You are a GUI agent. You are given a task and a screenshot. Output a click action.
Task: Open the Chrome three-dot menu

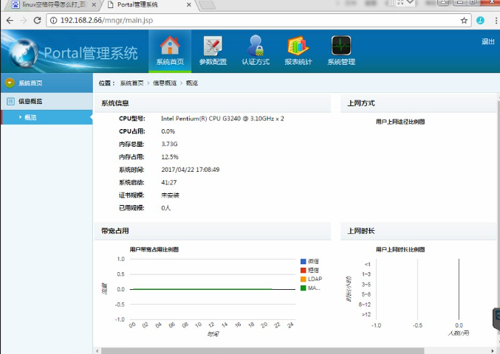click(492, 20)
